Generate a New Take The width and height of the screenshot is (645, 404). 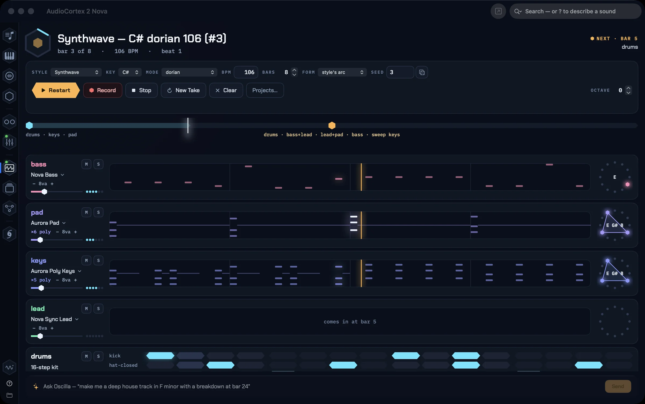[183, 90]
